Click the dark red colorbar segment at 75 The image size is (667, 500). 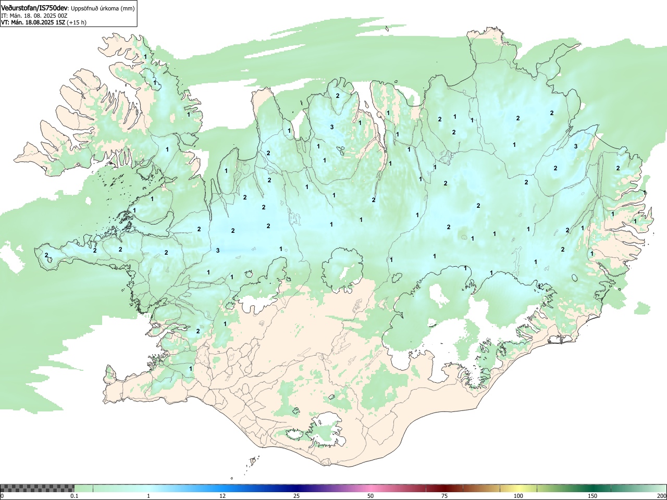(x=444, y=488)
